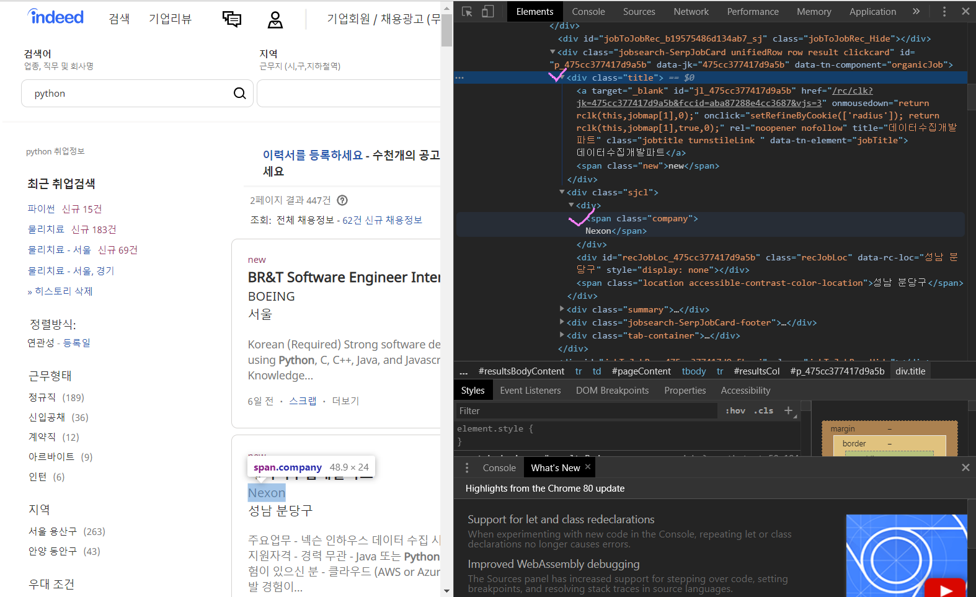Select breadcrumb #resultsBodyContent

pyautogui.click(x=521, y=371)
